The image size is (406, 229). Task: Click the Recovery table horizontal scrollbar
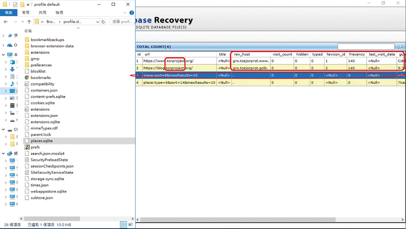(x=238, y=219)
